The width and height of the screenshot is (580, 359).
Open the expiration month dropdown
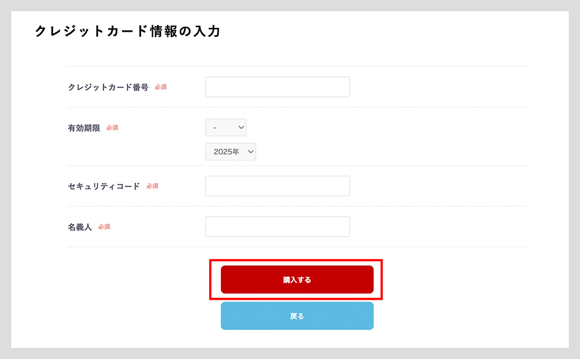tap(226, 128)
